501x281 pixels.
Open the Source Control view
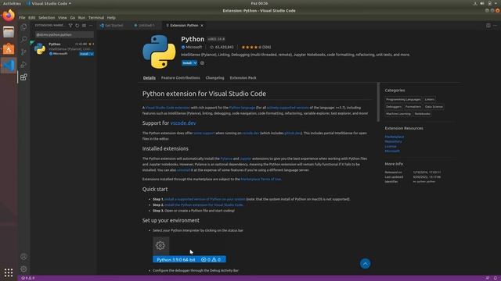coord(23,52)
